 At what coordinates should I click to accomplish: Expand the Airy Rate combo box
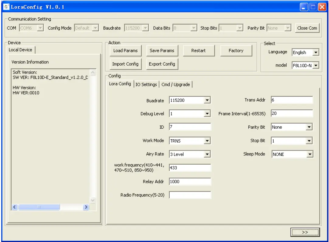[x=207, y=154]
